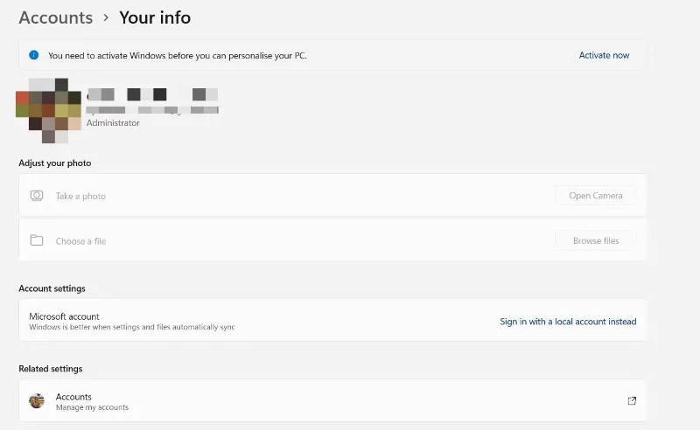Click the 'Windows is better when settings' description
The height and width of the screenshot is (430, 700).
pyautogui.click(x=132, y=327)
